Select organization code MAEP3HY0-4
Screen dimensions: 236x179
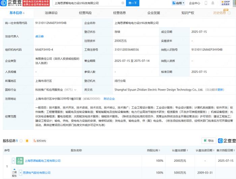[44, 50]
